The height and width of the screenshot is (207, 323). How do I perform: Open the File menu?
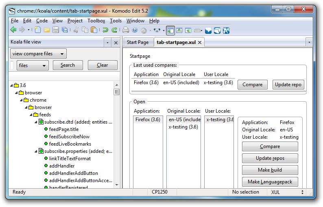coord(15,21)
